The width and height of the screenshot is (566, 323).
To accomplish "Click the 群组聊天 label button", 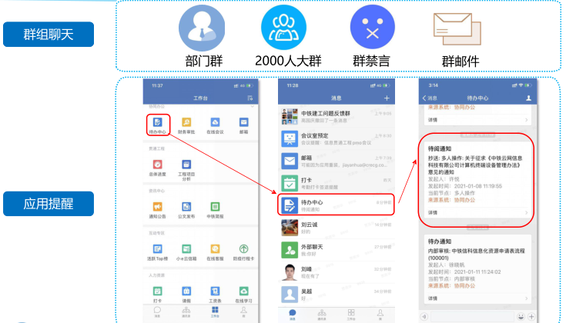I will tap(48, 35).
